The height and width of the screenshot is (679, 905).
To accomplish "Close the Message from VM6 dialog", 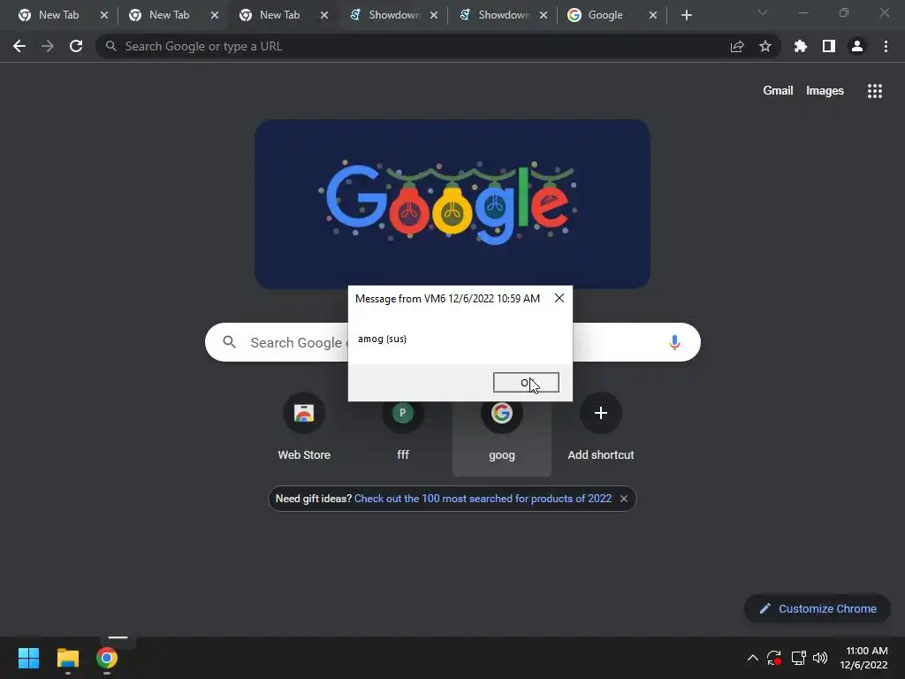I will [559, 298].
